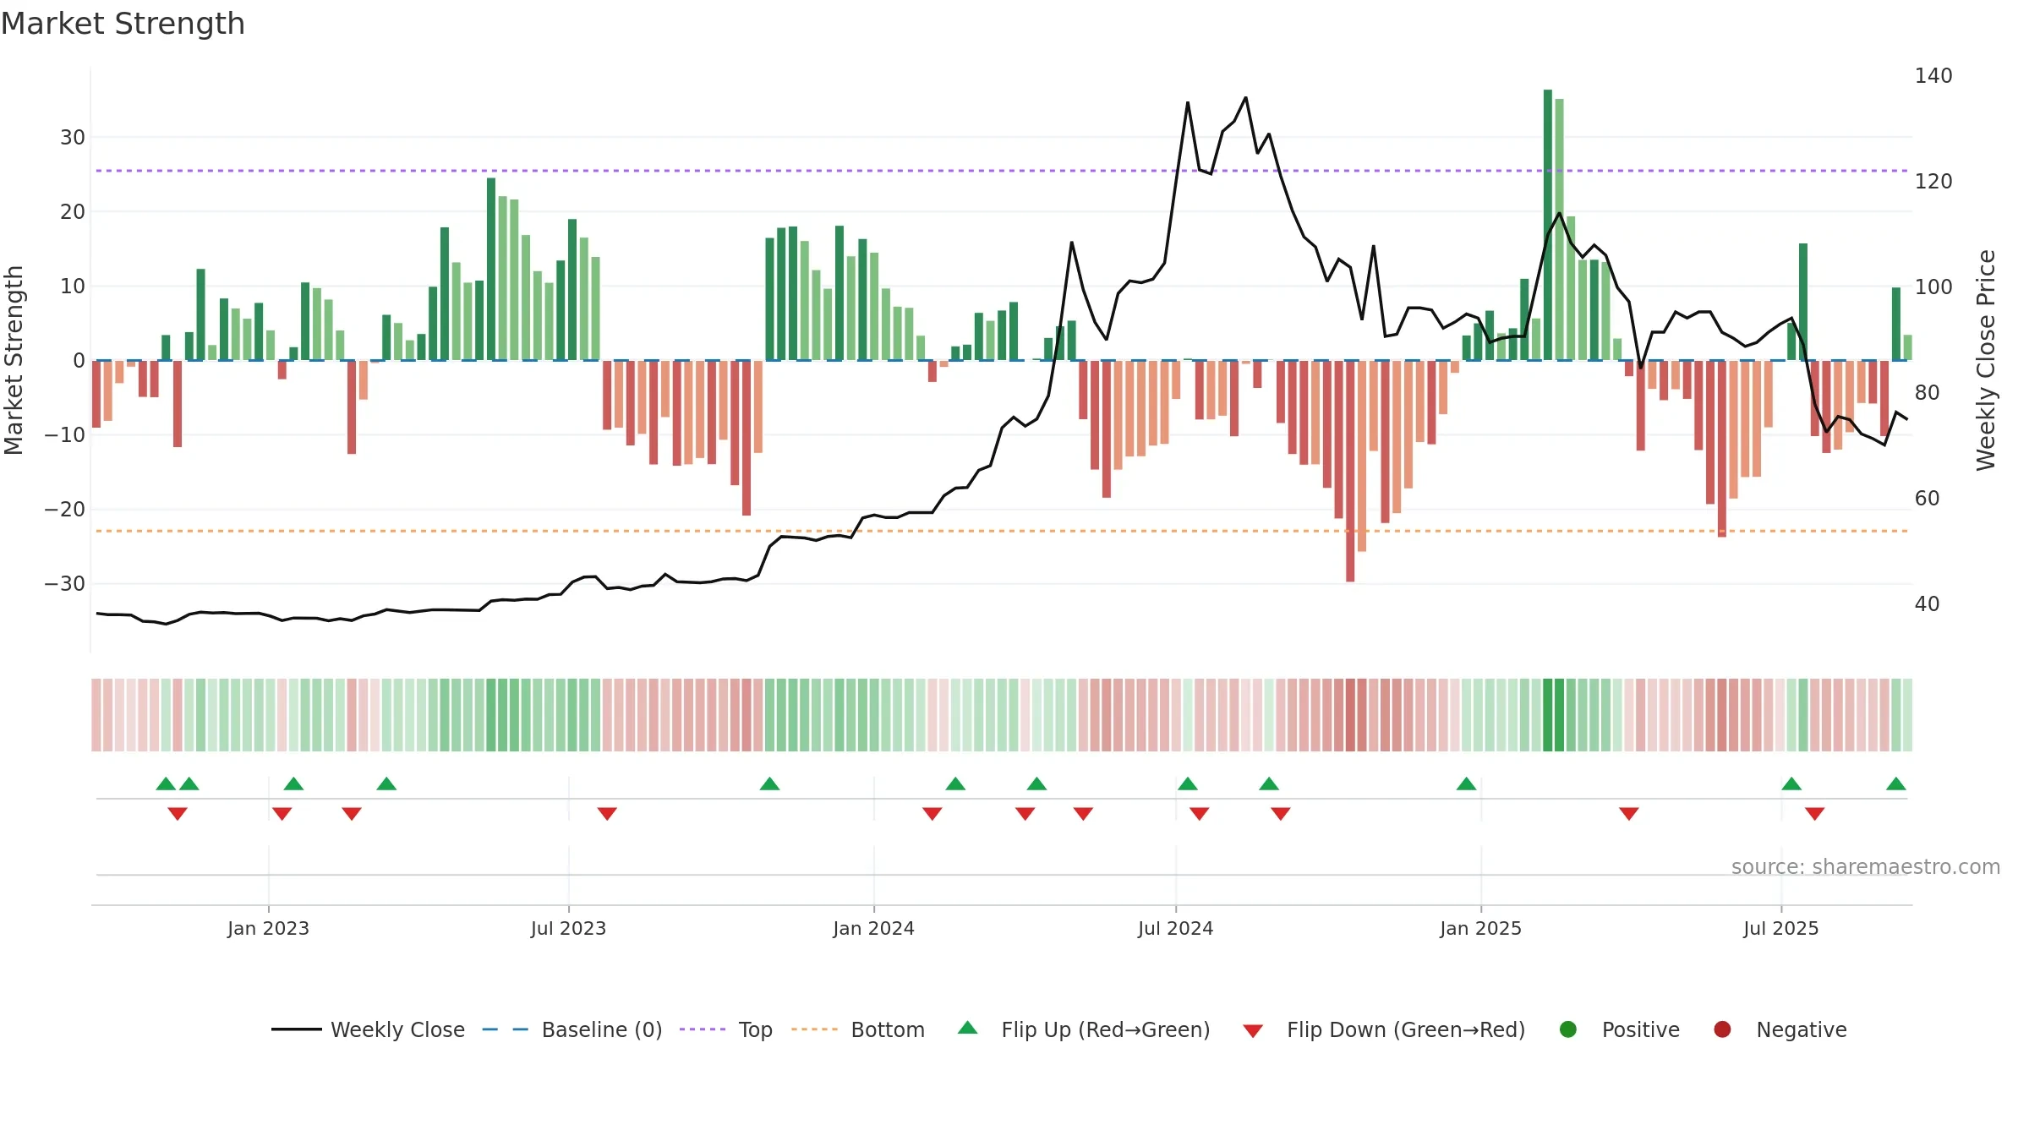This screenshot has width=2029, height=1141.
Task: Click the '−30' tick on the left axis
Action: 65,583
